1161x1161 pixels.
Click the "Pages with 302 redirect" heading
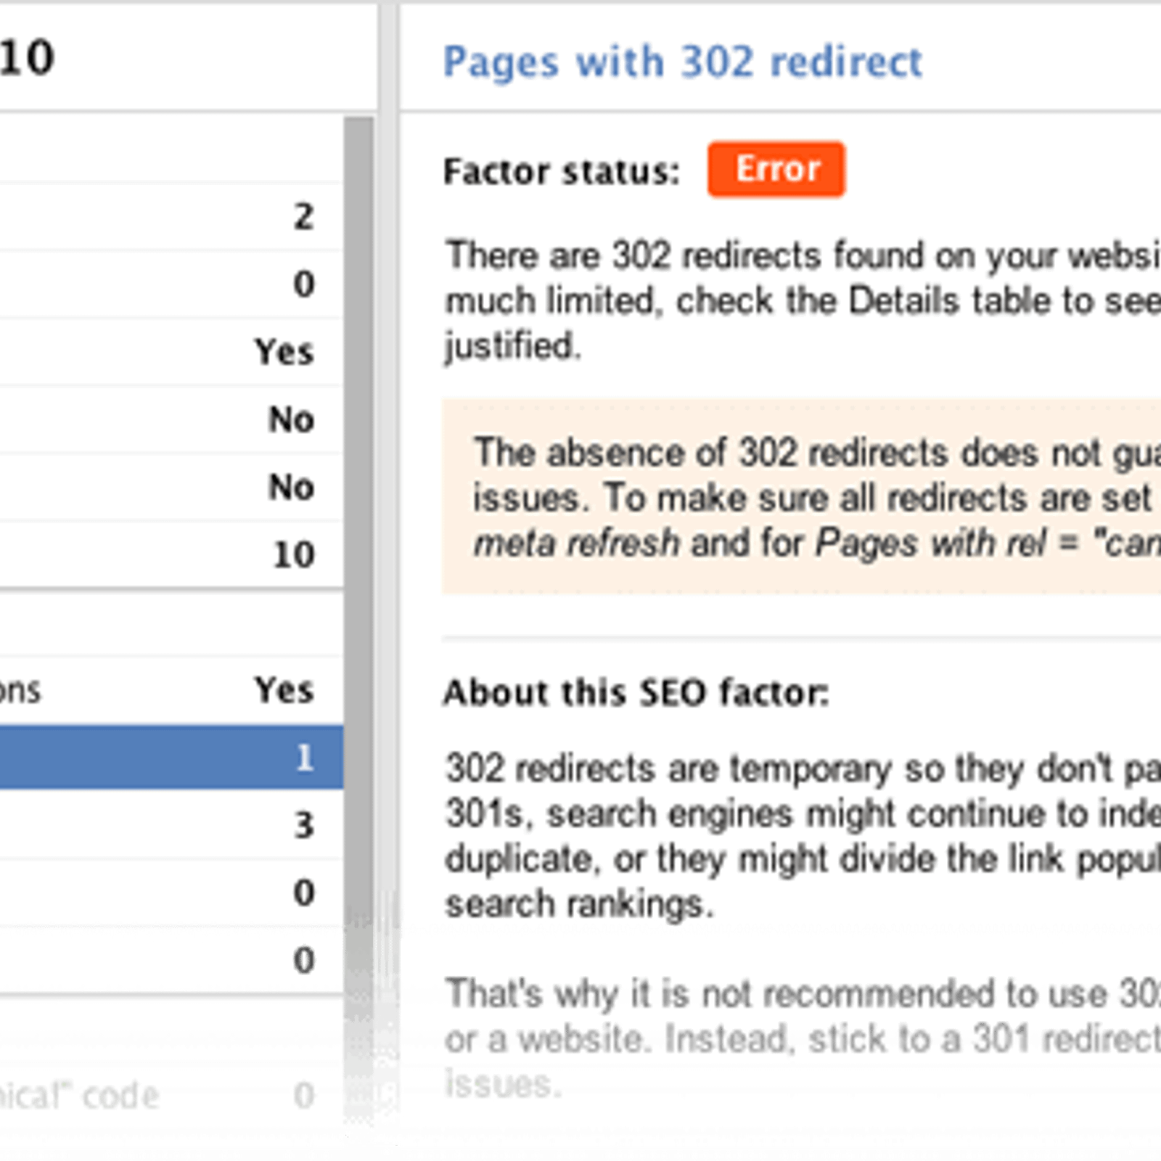click(x=682, y=62)
